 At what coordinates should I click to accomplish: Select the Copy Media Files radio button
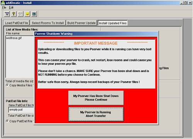(7, 85)
